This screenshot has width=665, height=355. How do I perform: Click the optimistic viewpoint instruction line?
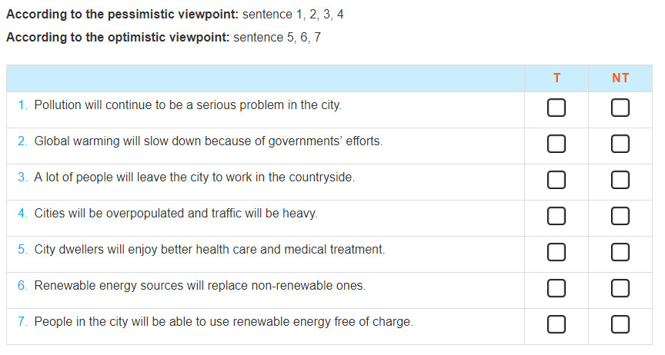(163, 38)
